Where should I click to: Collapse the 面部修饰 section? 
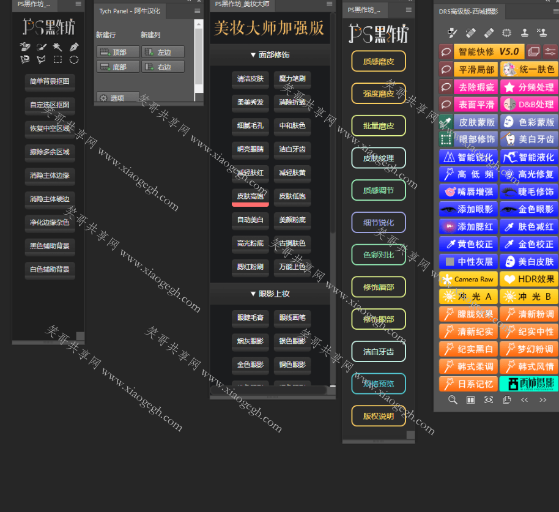[x=270, y=55]
